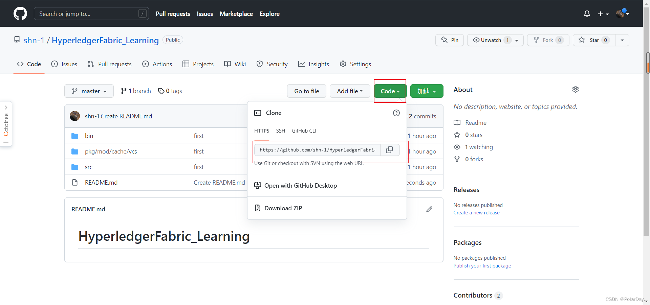Open Pull requests in top navigation
This screenshot has width=650, height=305.
click(x=173, y=14)
